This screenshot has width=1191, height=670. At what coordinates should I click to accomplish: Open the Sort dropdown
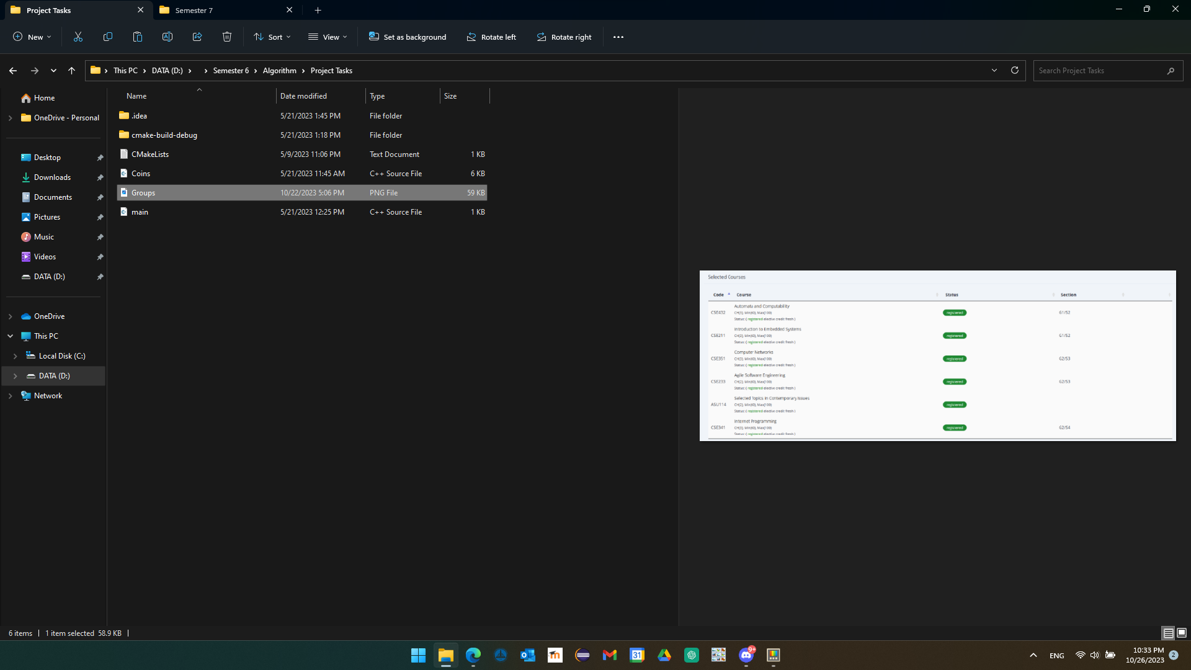click(x=272, y=37)
